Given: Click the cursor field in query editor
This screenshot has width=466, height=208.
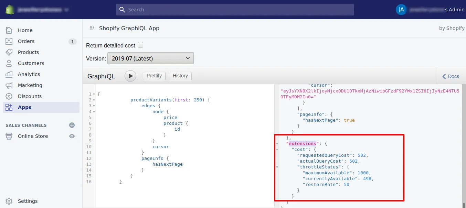Looking at the screenshot, I should tap(161, 147).
